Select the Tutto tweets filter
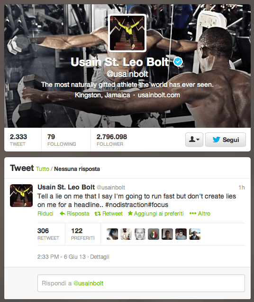Screen dimensions: 254x302 click(43, 169)
